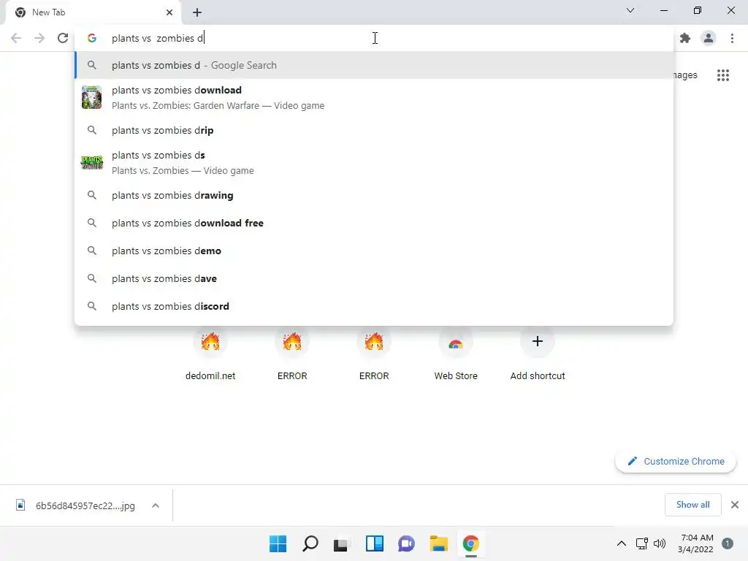Screen dimensions: 748x561
Task: Open the Extensions puzzle icon
Action: tap(685, 38)
